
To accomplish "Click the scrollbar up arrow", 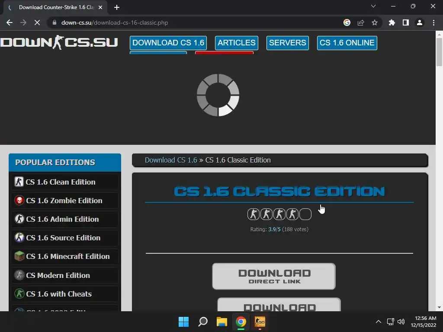I will [x=439, y=35].
